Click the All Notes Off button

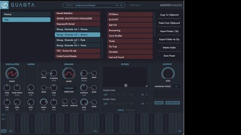pos(172,103)
